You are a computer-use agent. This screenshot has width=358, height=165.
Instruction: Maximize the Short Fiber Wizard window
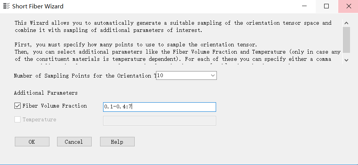coord(326,6)
